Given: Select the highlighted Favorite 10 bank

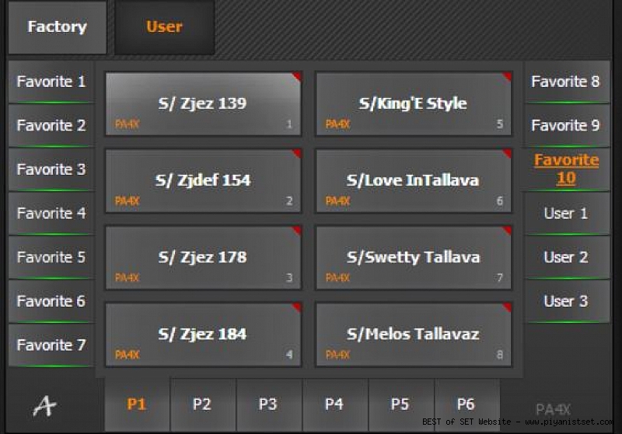Looking at the screenshot, I should (566, 169).
